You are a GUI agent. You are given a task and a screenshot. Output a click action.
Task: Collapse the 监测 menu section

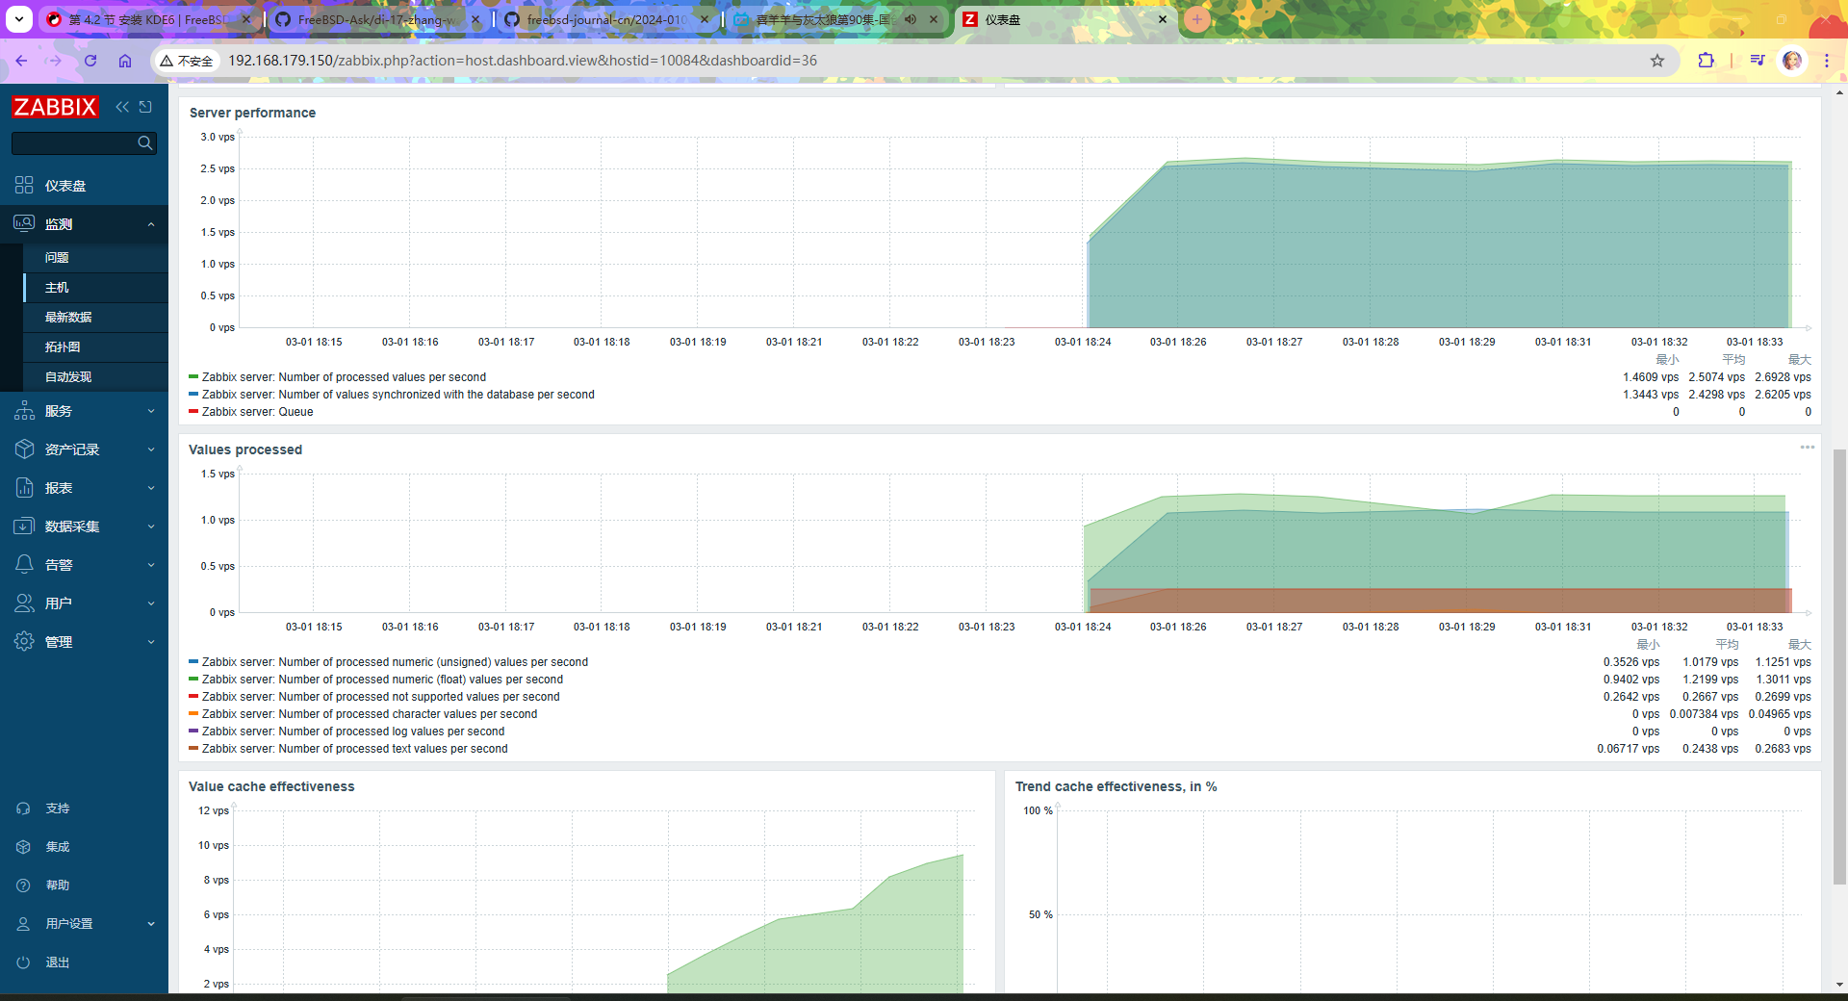click(x=151, y=224)
